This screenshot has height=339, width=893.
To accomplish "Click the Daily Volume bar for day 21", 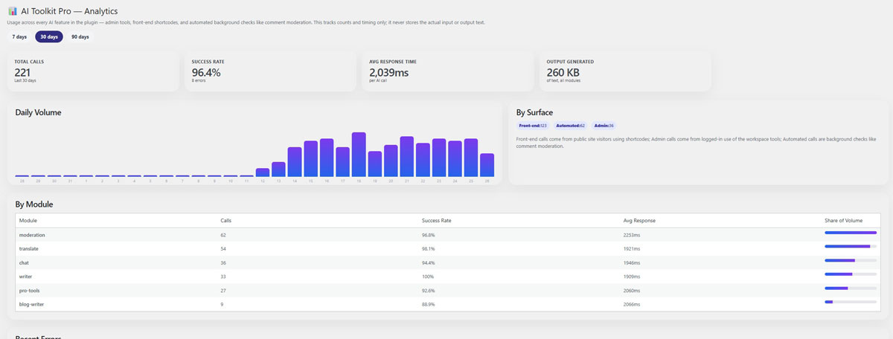I will point(406,157).
